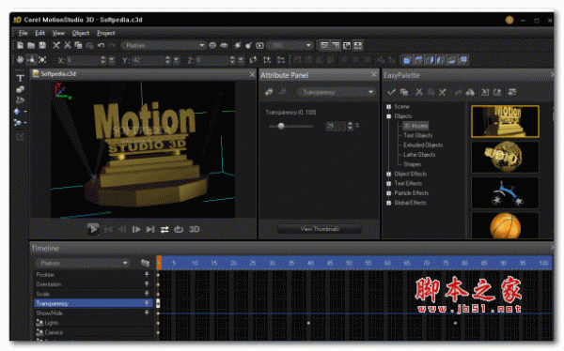Screen dimensions: 564x351
Task: Close the Attribute Panel
Action: (374, 74)
